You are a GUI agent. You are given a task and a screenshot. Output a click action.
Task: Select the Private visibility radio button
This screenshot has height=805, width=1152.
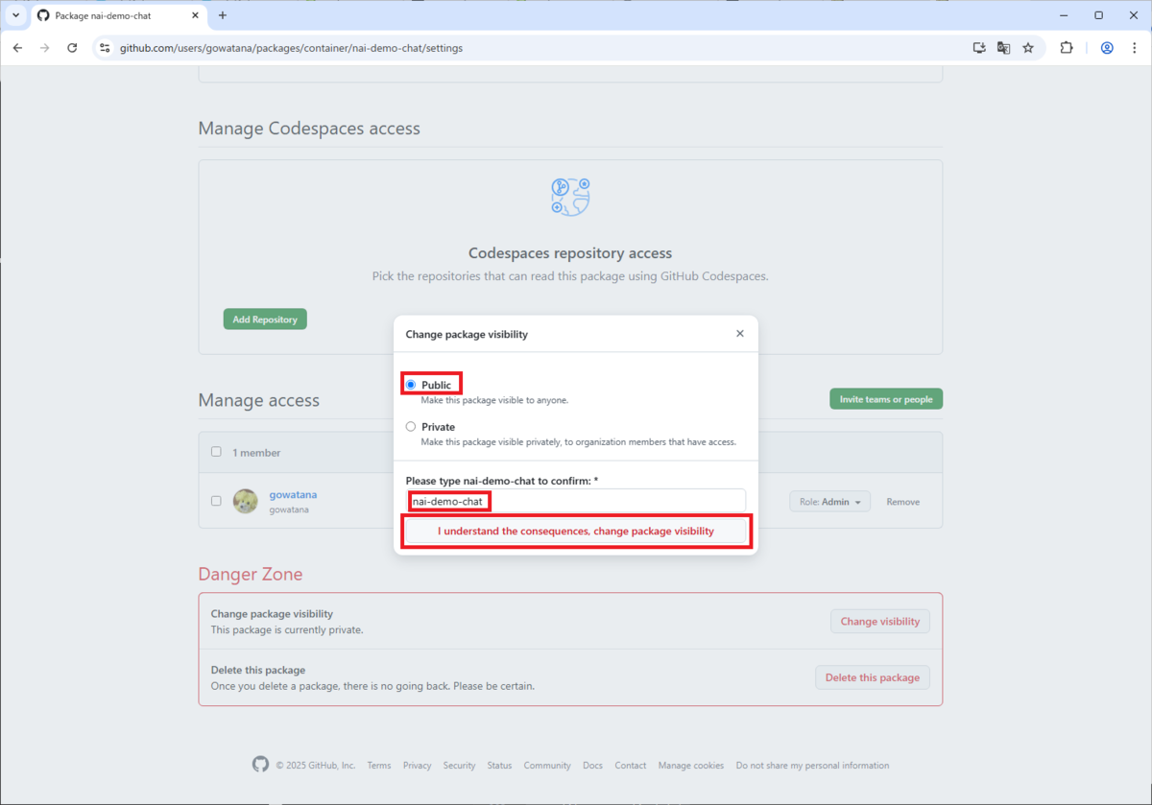coord(411,427)
